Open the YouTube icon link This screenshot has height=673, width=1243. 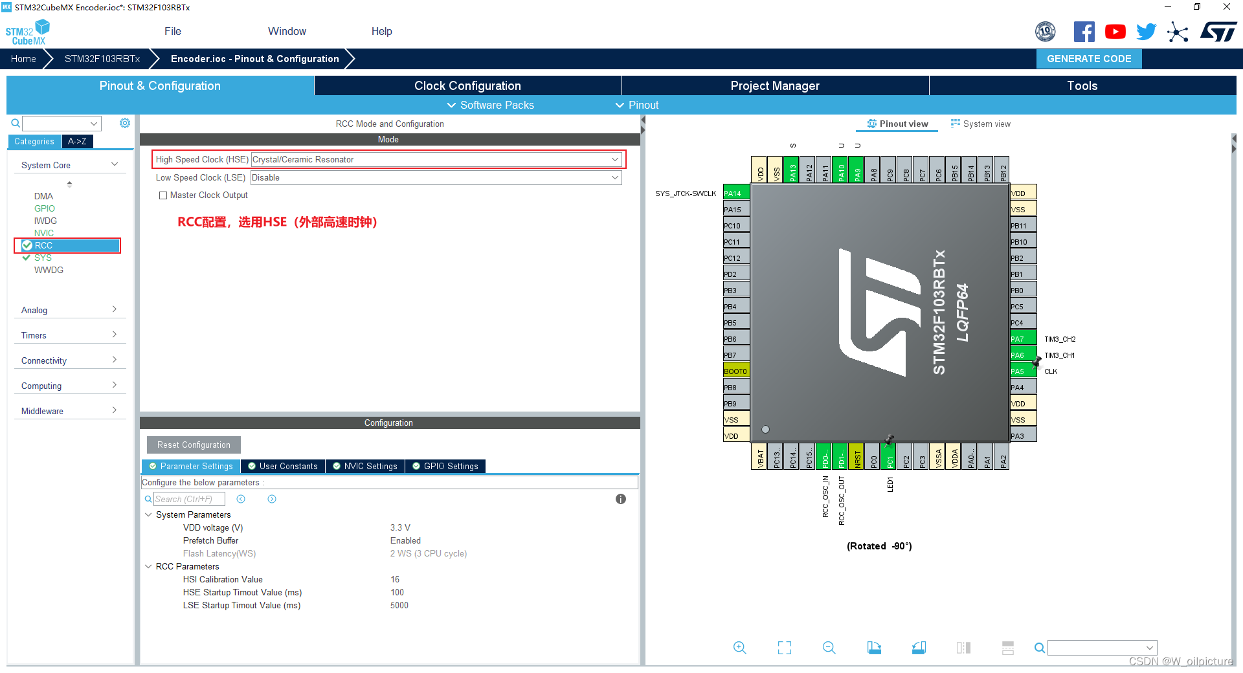pos(1115,32)
